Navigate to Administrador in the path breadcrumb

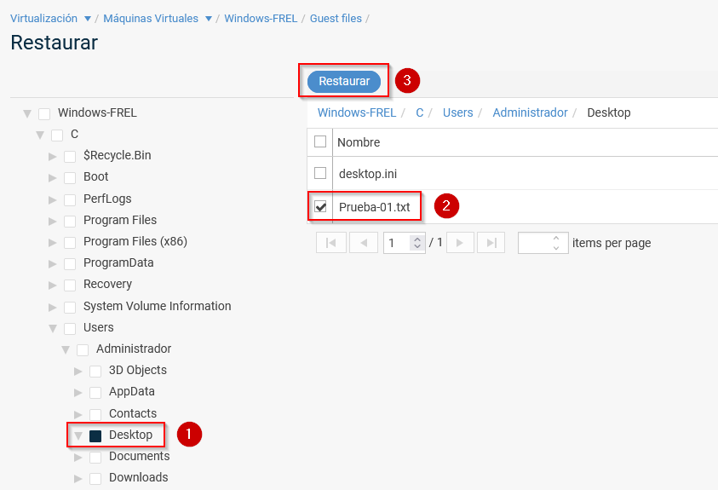pos(530,112)
